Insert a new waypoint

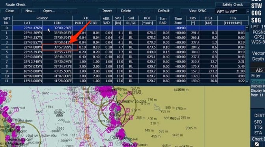click(107, 11)
